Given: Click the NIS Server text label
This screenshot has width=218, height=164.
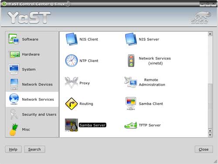Looking at the screenshot, I should pyautogui.click(x=149, y=39).
